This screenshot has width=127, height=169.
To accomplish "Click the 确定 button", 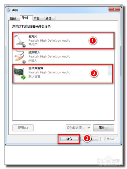I will (x=69, y=139).
